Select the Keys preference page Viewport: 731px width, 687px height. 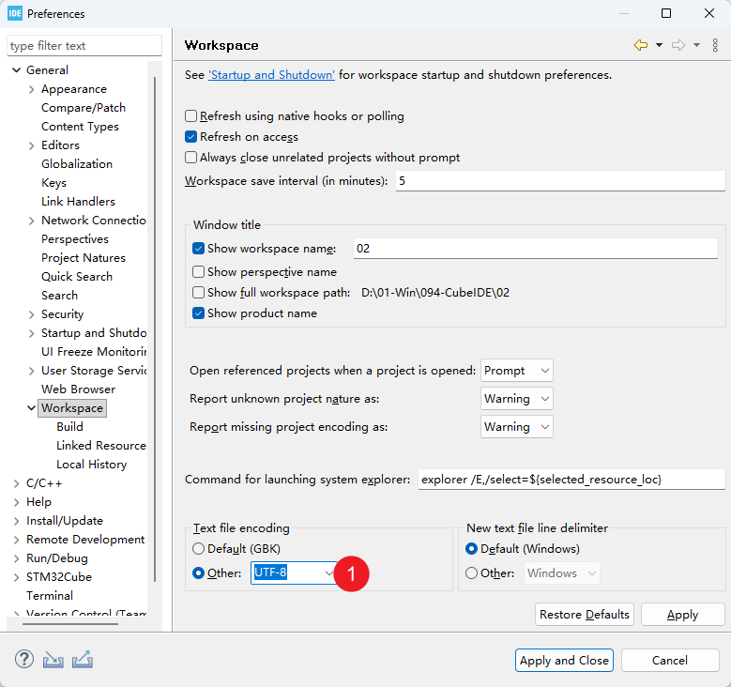[53, 183]
